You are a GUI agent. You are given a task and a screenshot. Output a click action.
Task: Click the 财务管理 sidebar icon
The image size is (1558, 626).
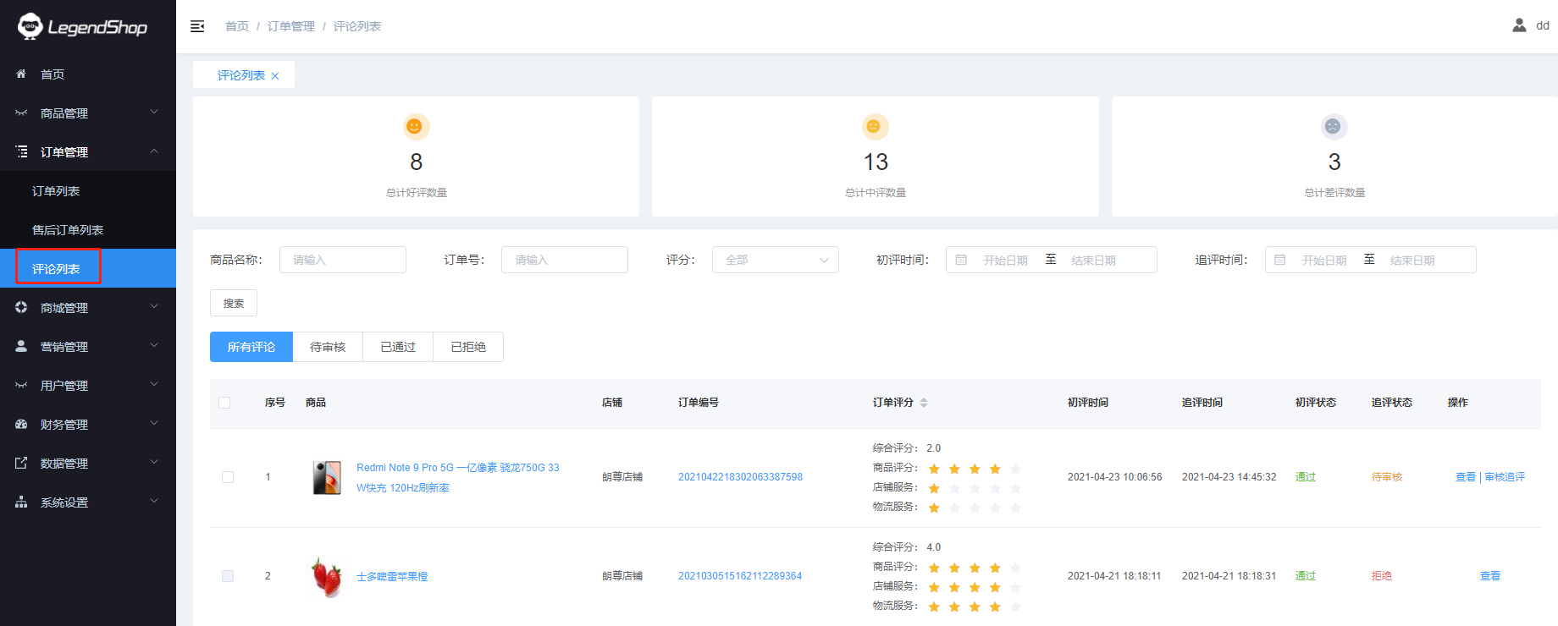(21, 425)
